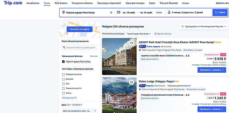This screenshot has height=113, width=229.
Task: Uncheck Горный курорт Роза Хутор filter
Action: tap(63, 62)
